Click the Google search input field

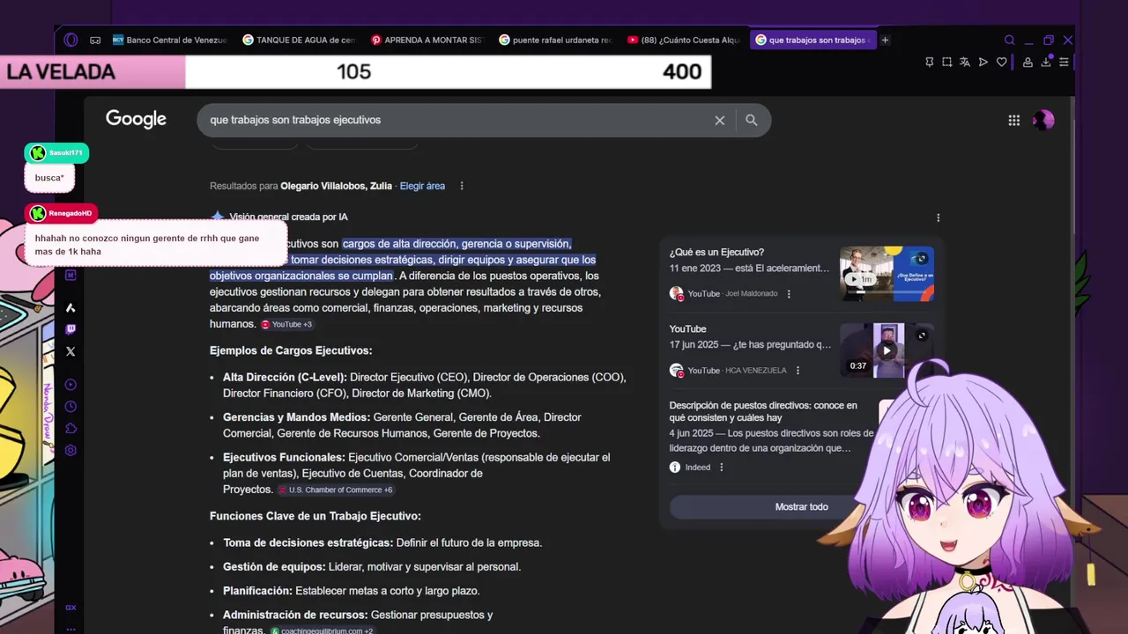[x=458, y=120]
